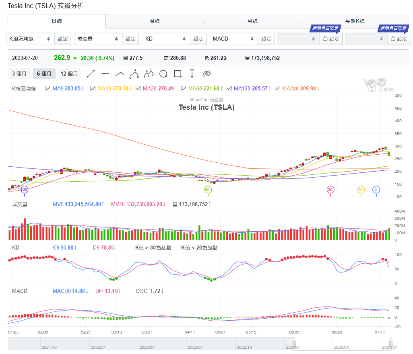Click the DIF 13.16 value label

click(108, 291)
